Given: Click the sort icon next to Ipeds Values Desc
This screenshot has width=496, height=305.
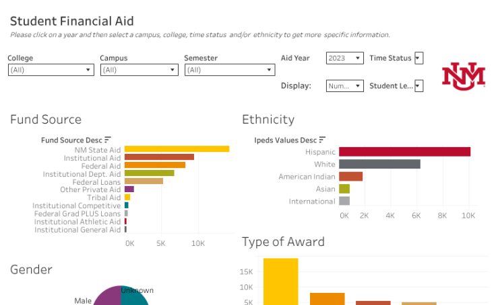Looking at the screenshot, I should click(322, 140).
